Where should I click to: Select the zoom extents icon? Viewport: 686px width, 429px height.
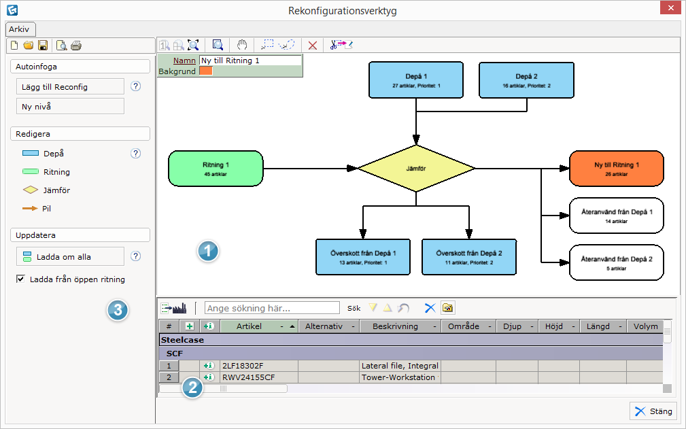pyautogui.click(x=193, y=45)
